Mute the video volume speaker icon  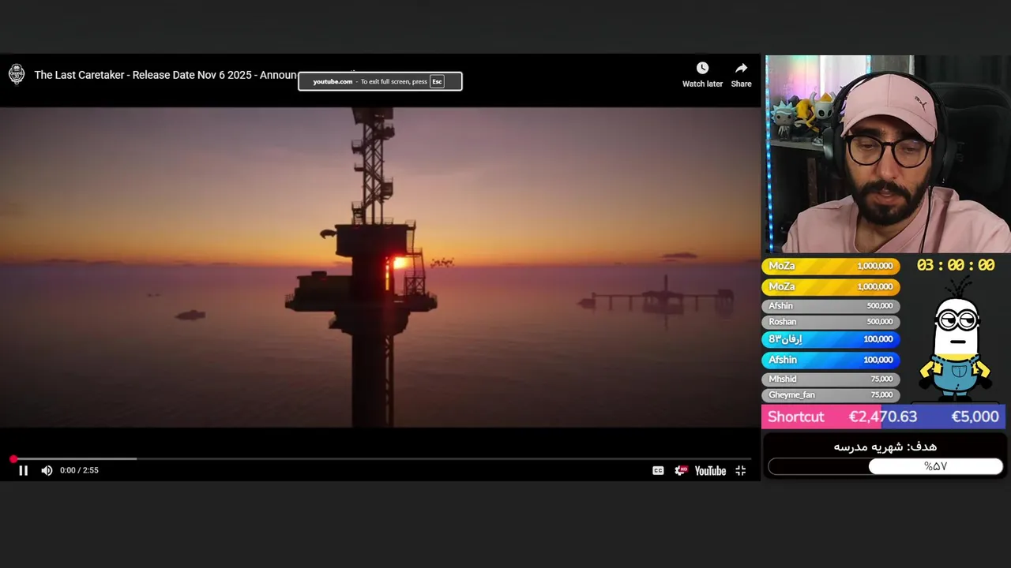(47, 470)
